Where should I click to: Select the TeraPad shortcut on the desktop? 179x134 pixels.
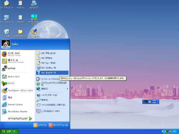point(34,33)
